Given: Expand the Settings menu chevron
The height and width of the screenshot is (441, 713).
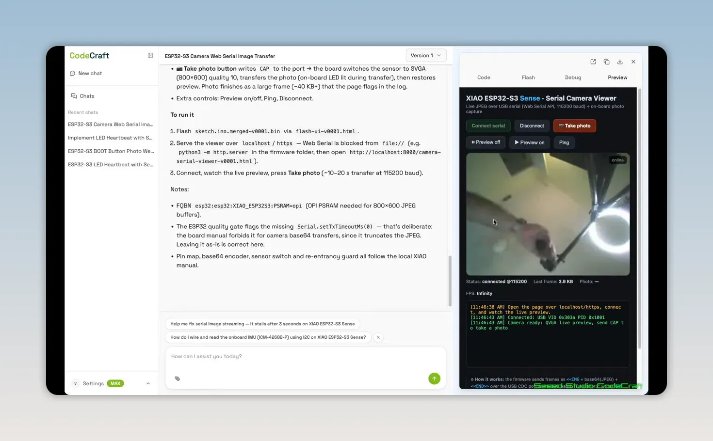Looking at the screenshot, I should tap(148, 383).
